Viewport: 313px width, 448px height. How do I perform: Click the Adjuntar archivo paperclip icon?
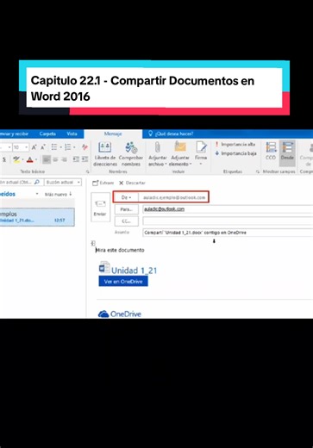158,147
